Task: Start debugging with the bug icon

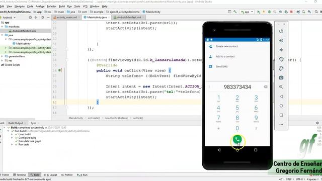Action: [x=269, y=12]
